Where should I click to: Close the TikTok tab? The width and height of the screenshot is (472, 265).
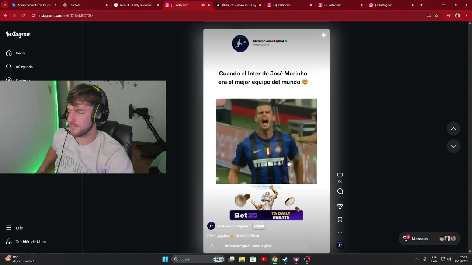pyautogui.click(x=260, y=5)
